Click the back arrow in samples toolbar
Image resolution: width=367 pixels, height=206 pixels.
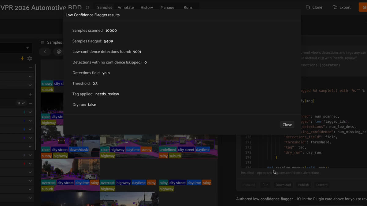point(45,52)
